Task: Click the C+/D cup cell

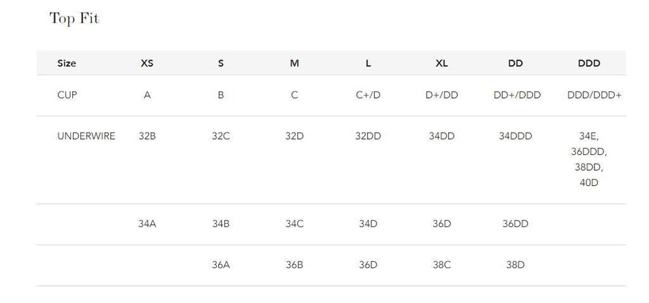Action: click(x=368, y=96)
